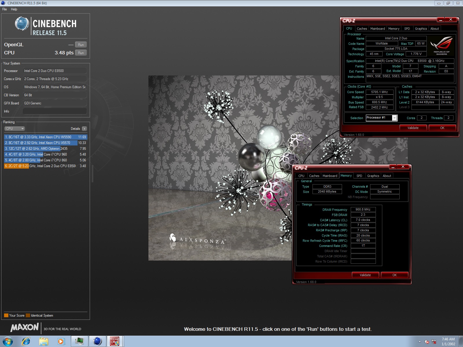
Task: Open SPD tab in upper CPU-Z window
Action: [407, 29]
